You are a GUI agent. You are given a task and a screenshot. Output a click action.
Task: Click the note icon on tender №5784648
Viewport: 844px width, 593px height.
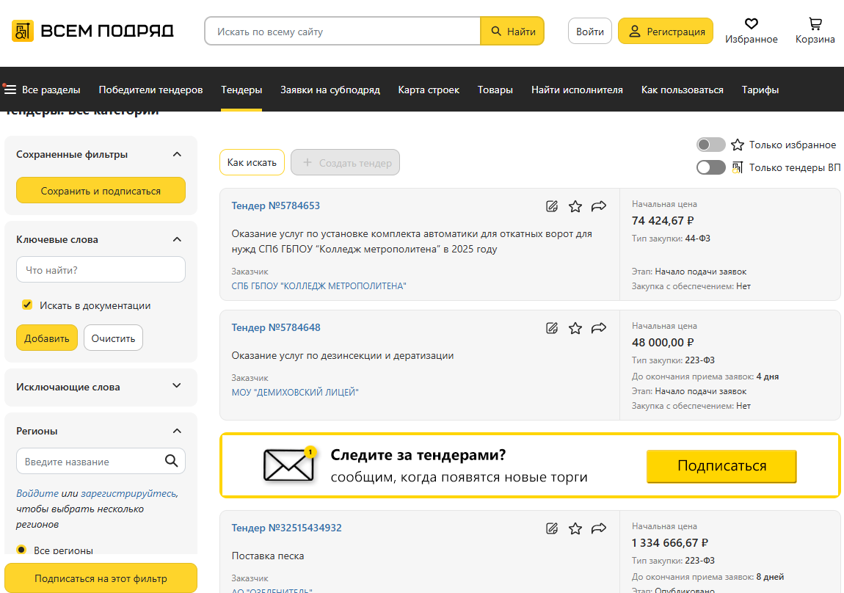(552, 328)
